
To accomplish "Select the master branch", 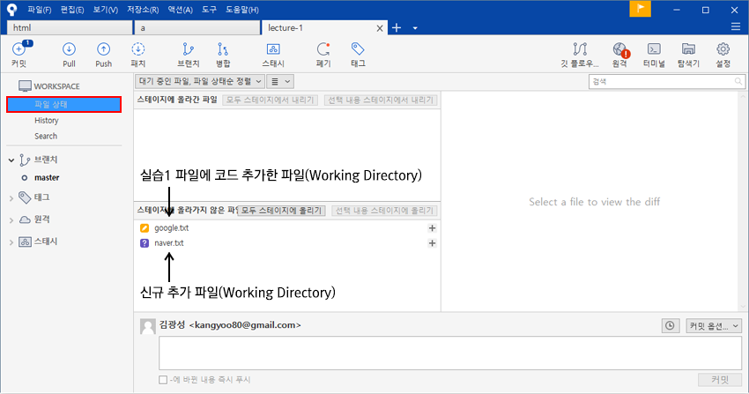I will (47, 178).
